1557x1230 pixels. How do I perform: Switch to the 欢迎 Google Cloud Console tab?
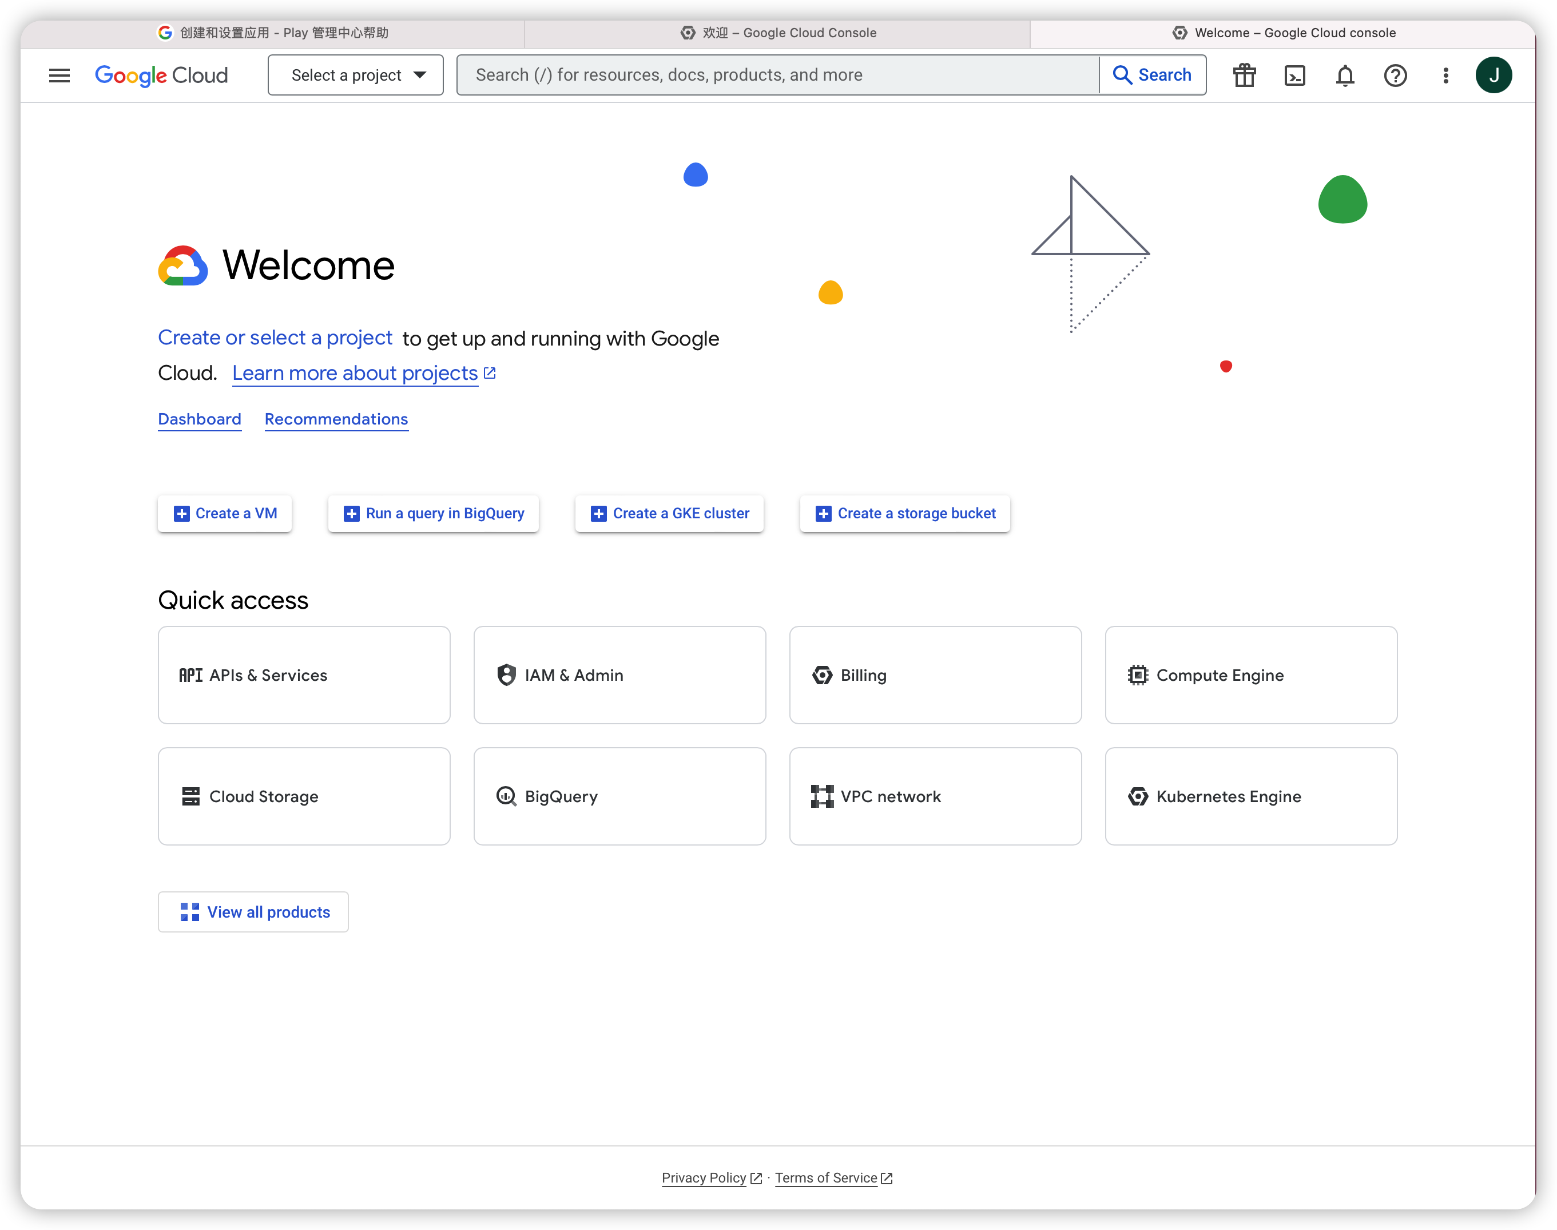coord(777,33)
